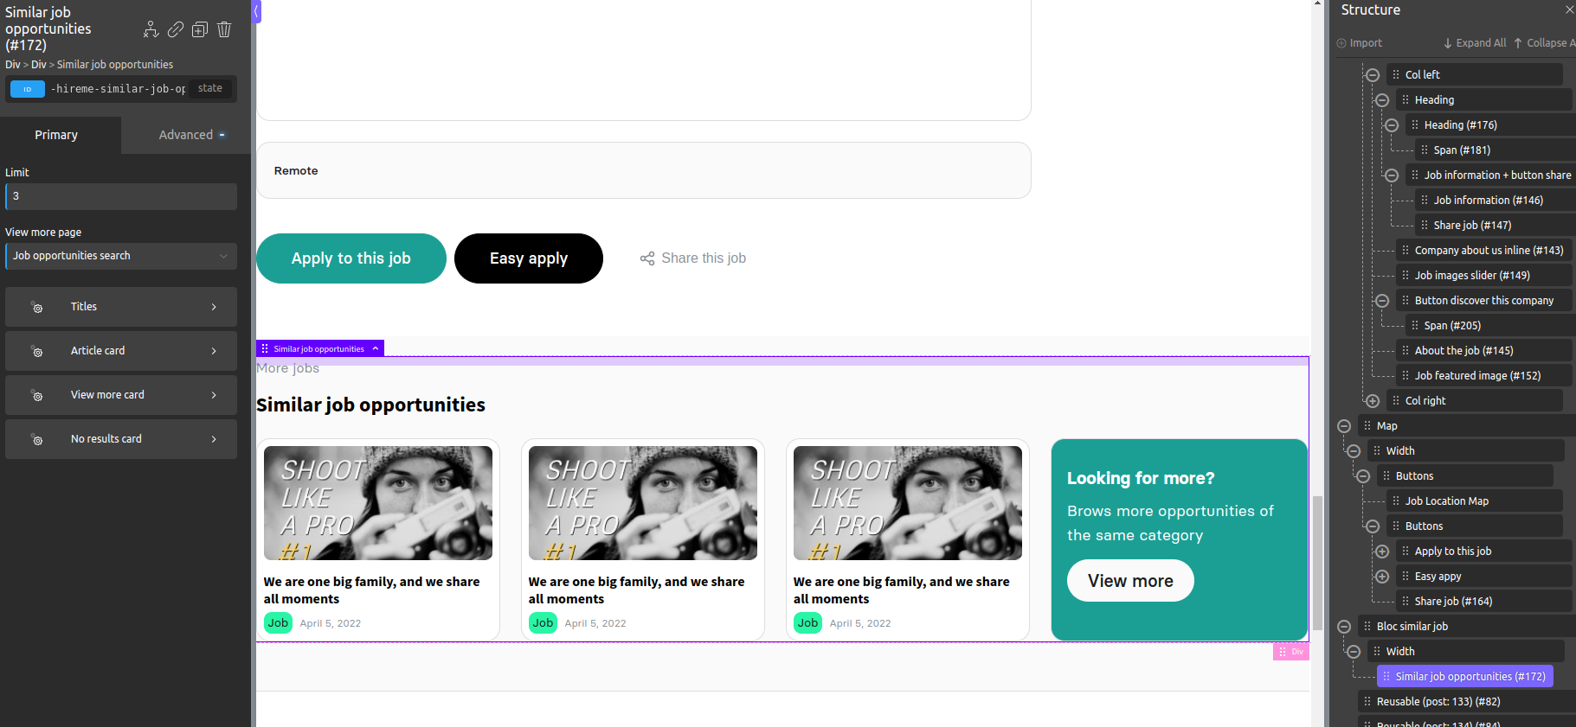Collapse the Col left tree node
Image resolution: width=1576 pixels, height=727 pixels.
click(1372, 75)
